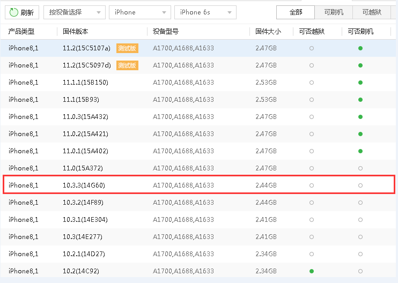This screenshot has height=283, width=398.
Task: Click 测试版 badge on 11.2(15C5107a) row
Action: [x=127, y=48]
